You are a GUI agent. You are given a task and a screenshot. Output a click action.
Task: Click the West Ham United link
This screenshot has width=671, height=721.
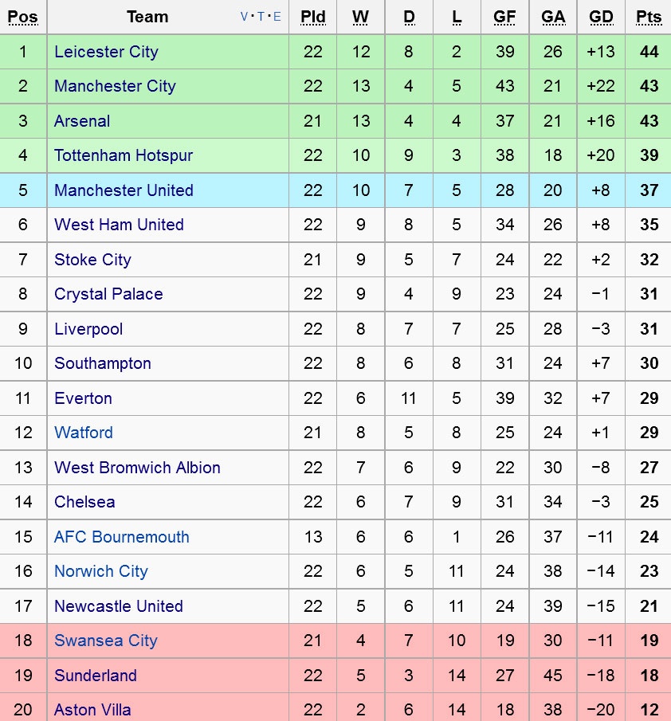coord(119,225)
